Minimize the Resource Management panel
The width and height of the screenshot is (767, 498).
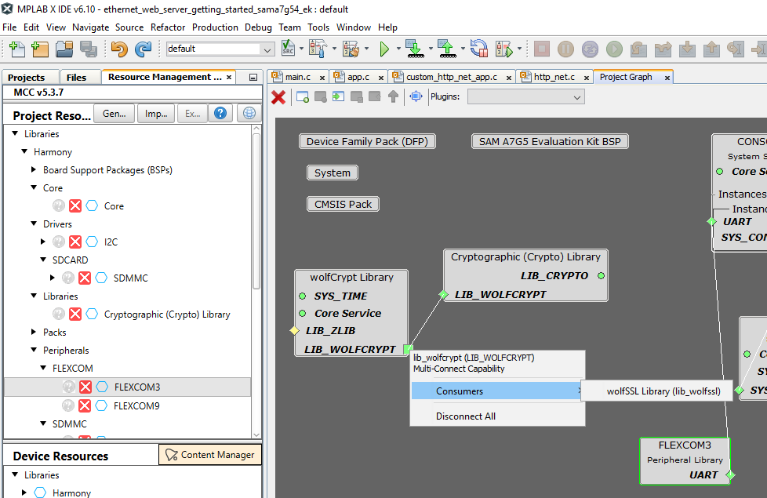pos(253,78)
